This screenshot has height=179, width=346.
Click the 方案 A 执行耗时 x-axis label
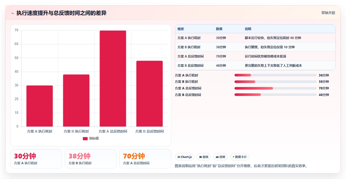tap(40, 131)
